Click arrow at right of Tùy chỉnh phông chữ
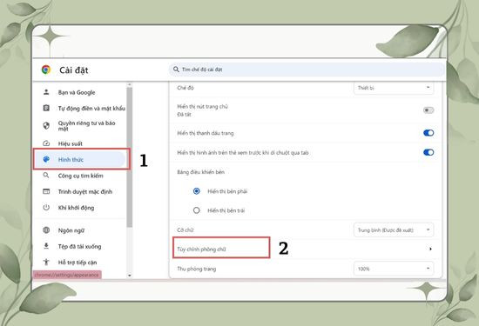 [430, 249]
